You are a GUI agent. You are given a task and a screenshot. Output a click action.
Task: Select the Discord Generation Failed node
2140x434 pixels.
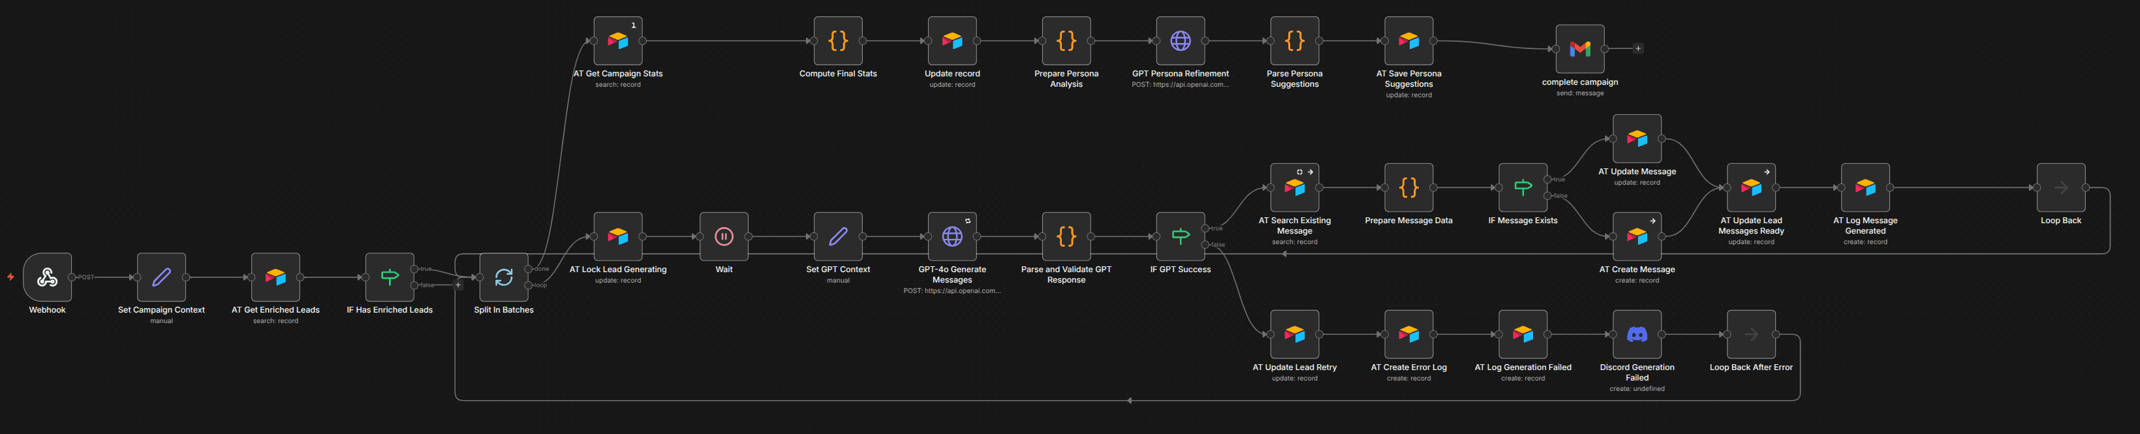click(1637, 334)
